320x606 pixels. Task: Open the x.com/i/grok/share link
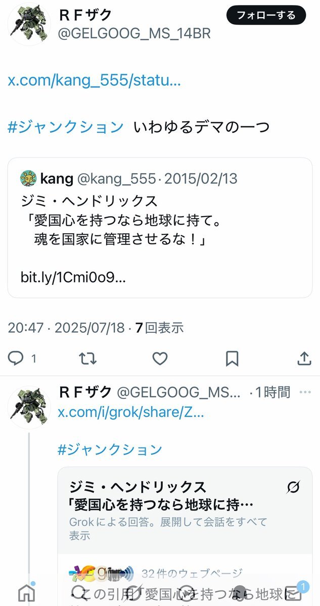131,412
